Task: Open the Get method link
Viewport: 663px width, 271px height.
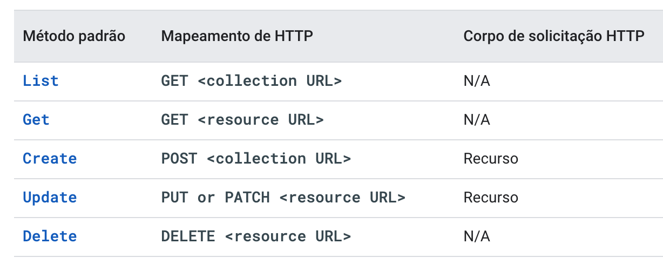Action: point(36,120)
